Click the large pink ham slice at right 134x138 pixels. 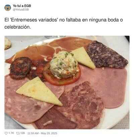coord(107,85)
